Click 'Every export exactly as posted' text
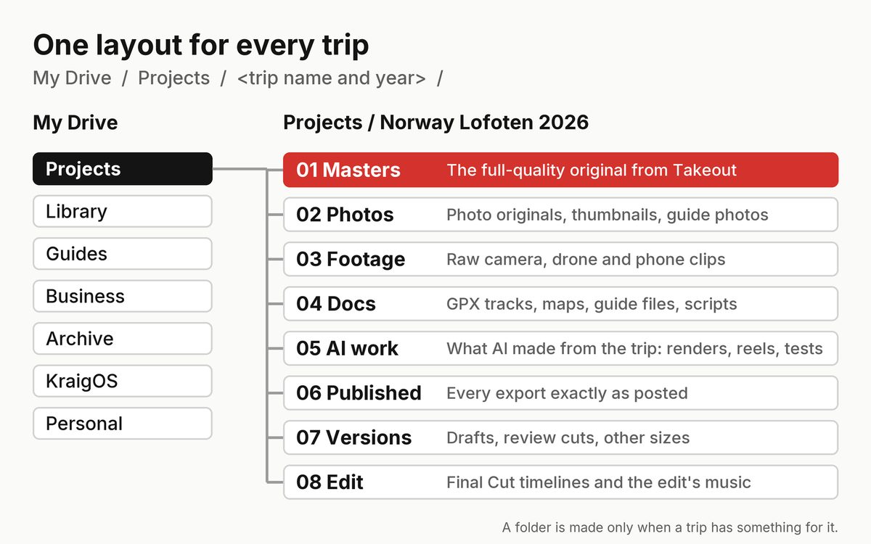 [567, 393]
